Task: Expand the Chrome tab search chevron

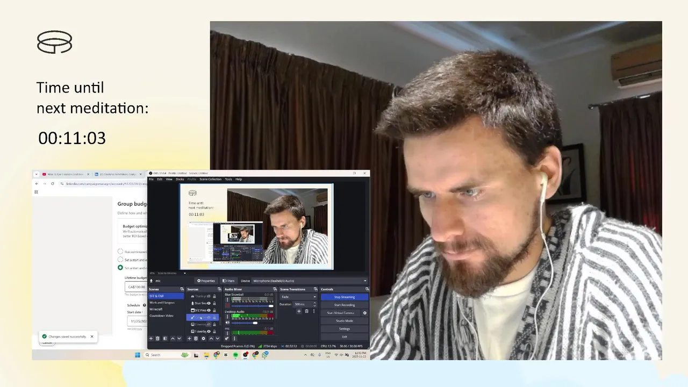Action: 36,174
